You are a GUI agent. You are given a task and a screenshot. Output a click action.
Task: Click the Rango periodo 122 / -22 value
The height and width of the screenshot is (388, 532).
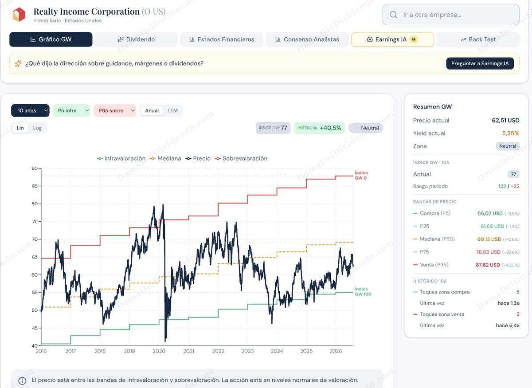(509, 186)
